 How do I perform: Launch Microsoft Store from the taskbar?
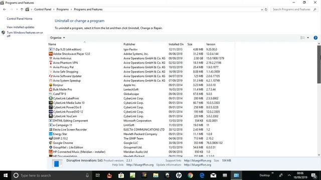tap(121, 175)
